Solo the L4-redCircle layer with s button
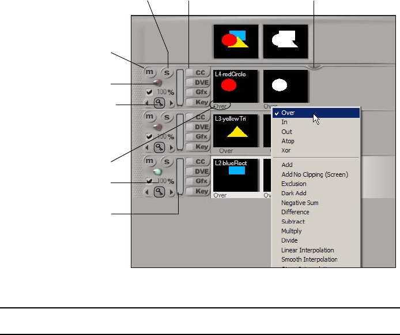400x335 pixels. 167,73
